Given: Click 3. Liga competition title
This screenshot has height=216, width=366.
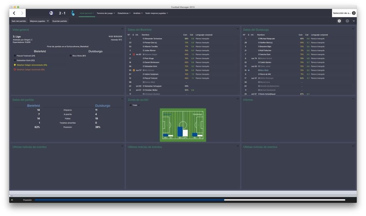Looking at the screenshot, I should click(16, 37).
